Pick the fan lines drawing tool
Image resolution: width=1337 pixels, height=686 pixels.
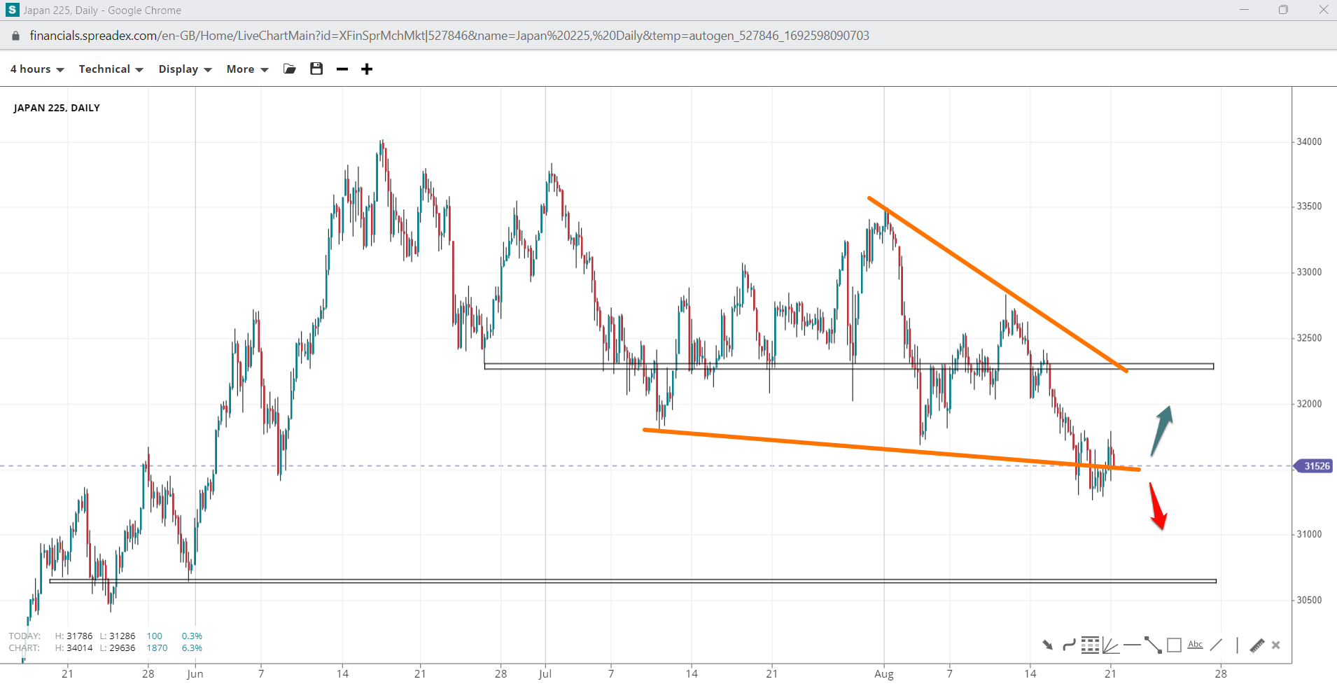coord(1110,645)
